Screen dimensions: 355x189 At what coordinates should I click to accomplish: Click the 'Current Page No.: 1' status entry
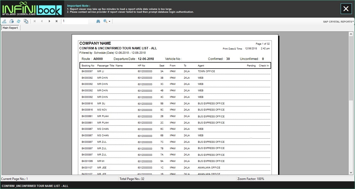click(15, 179)
